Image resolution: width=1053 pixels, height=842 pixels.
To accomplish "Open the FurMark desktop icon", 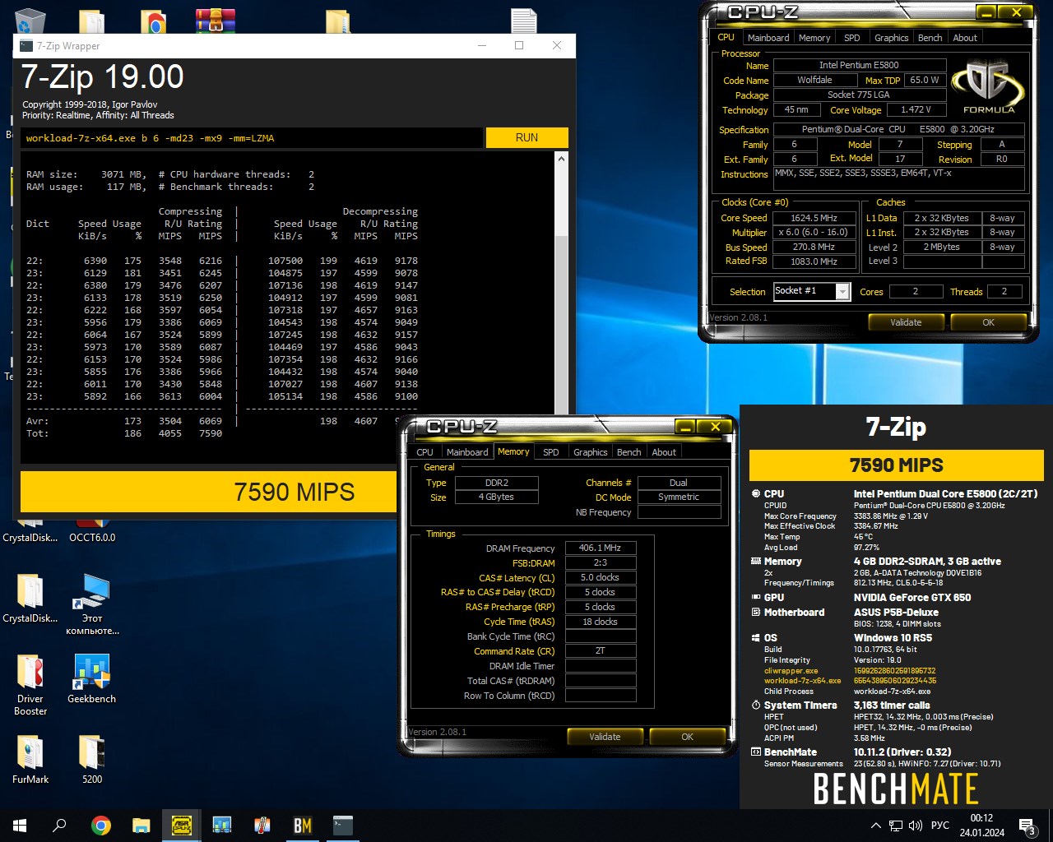I will click(x=30, y=759).
